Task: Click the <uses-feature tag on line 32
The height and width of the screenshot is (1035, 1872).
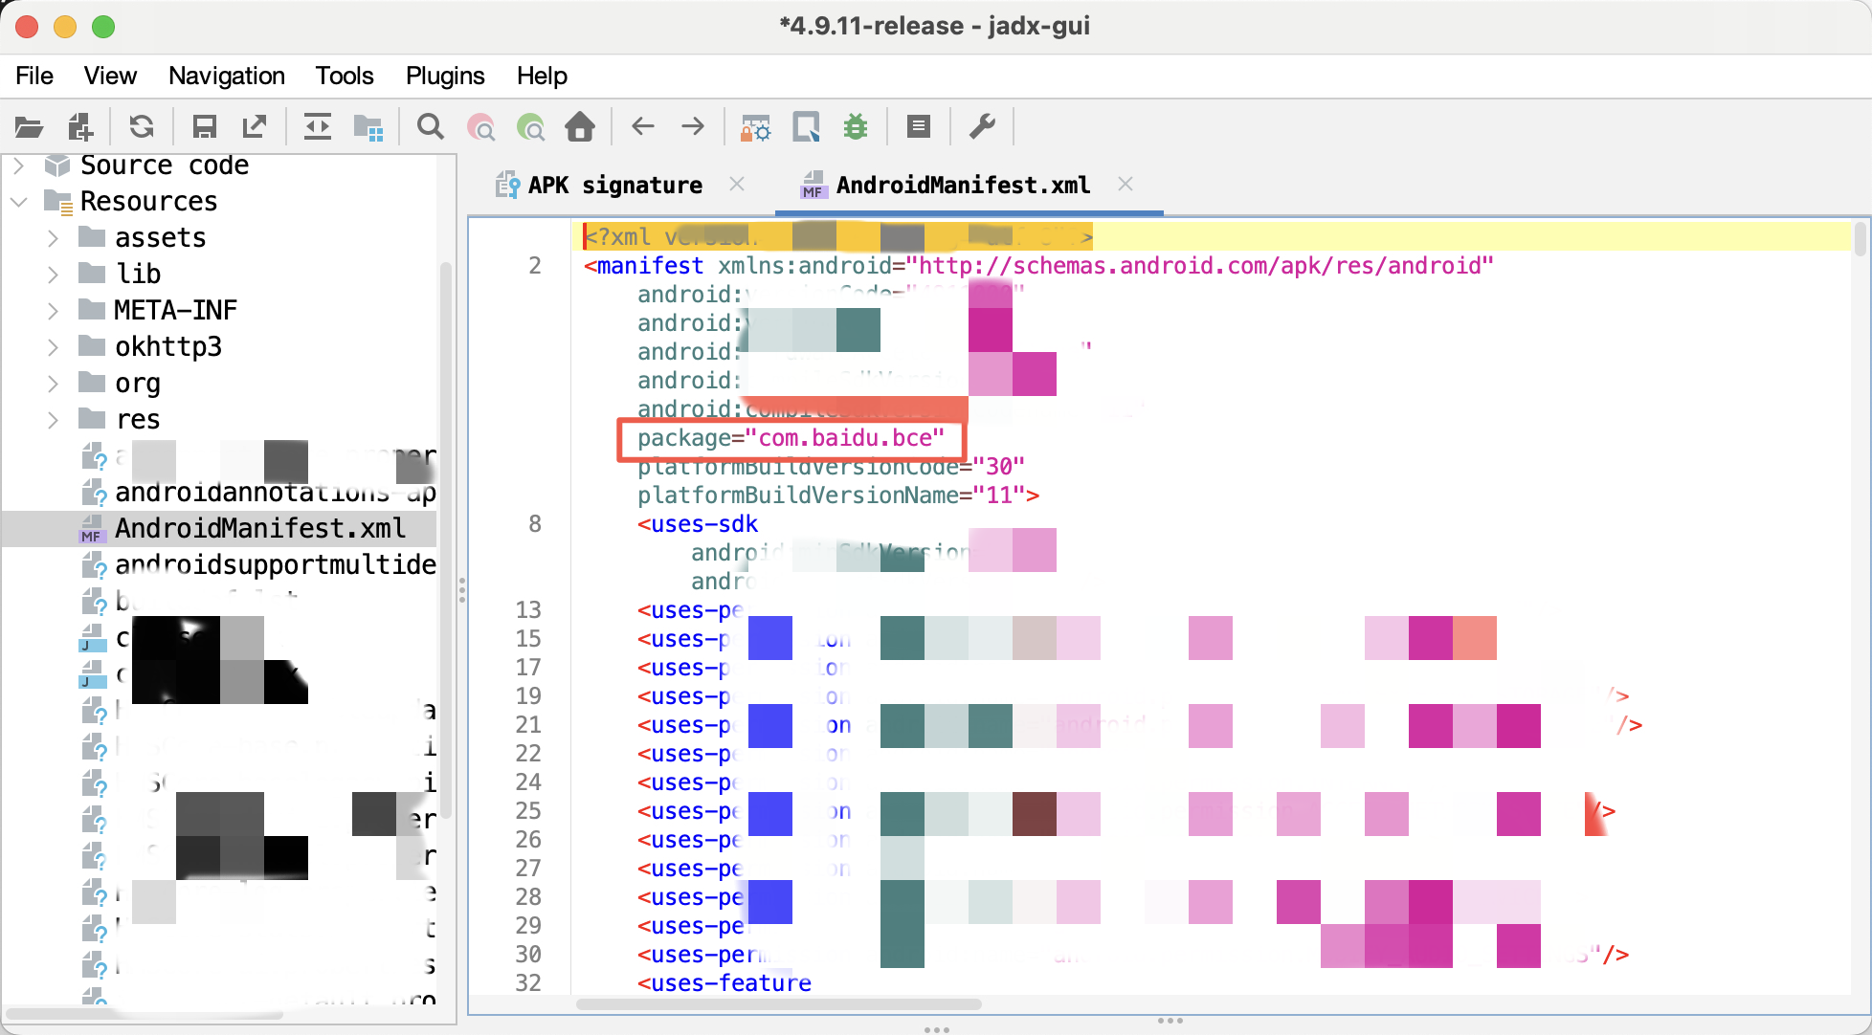Action: (724, 982)
